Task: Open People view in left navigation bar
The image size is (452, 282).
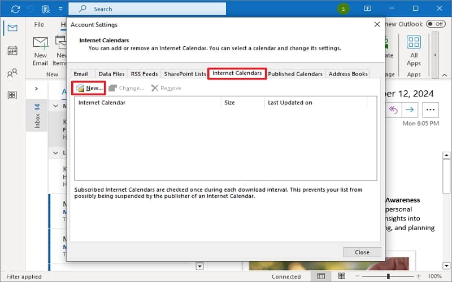Action: [12, 73]
